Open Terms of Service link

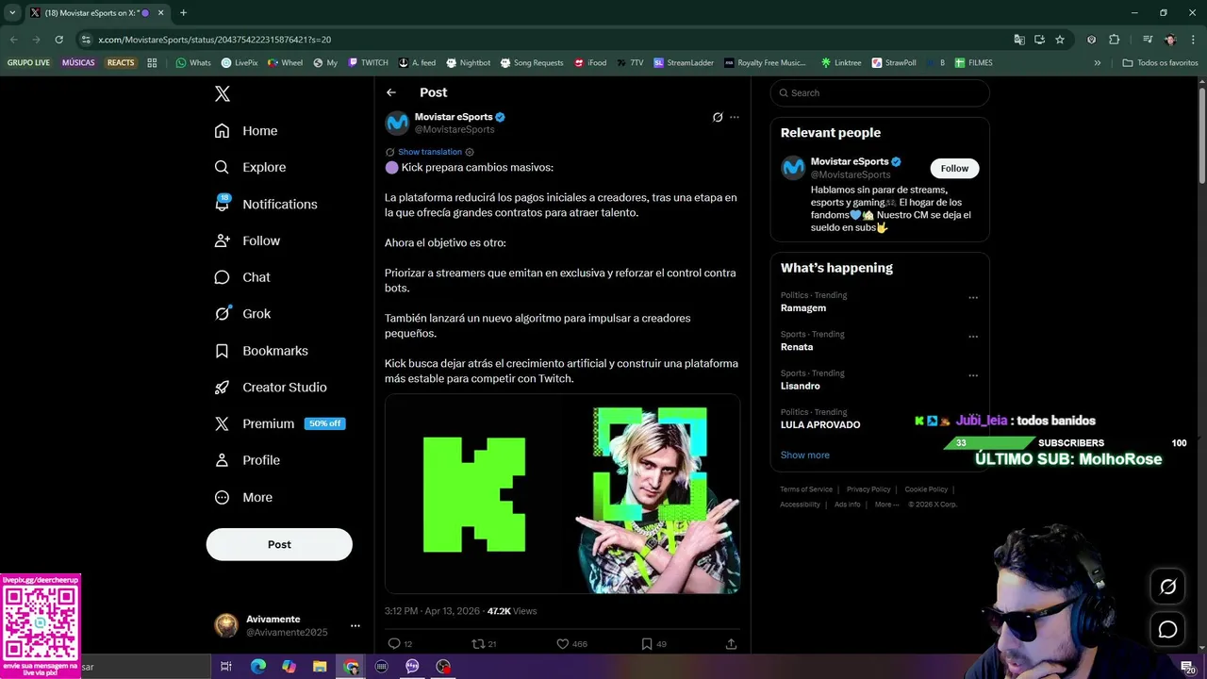[806, 489]
